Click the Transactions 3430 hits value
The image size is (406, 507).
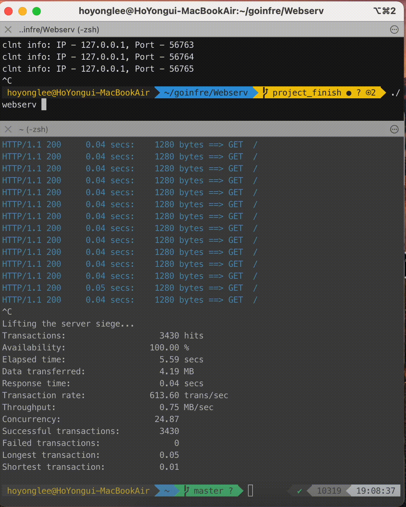tap(182, 336)
